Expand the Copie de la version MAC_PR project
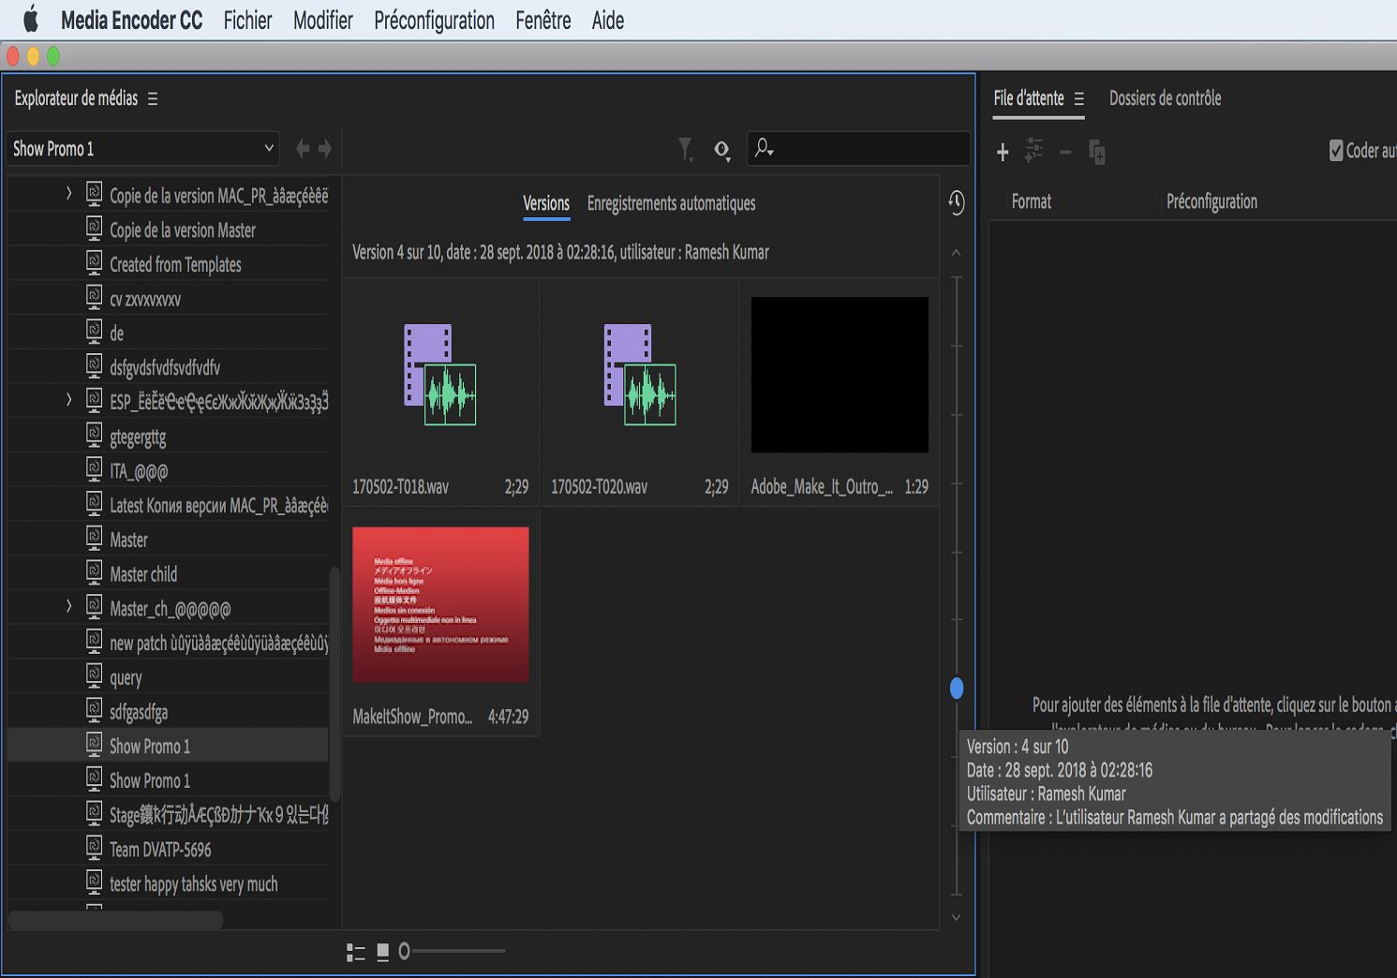 68,194
